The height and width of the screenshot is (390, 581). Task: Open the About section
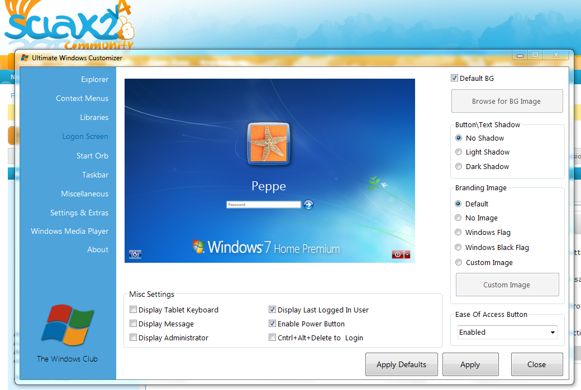(x=97, y=250)
